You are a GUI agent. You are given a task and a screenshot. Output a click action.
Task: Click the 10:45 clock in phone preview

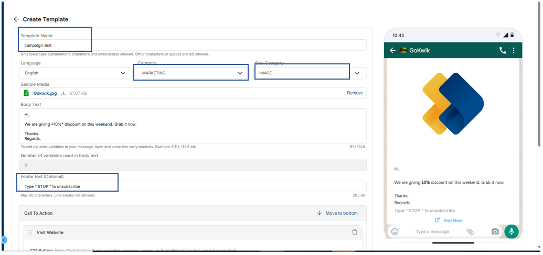pyautogui.click(x=398, y=35)
